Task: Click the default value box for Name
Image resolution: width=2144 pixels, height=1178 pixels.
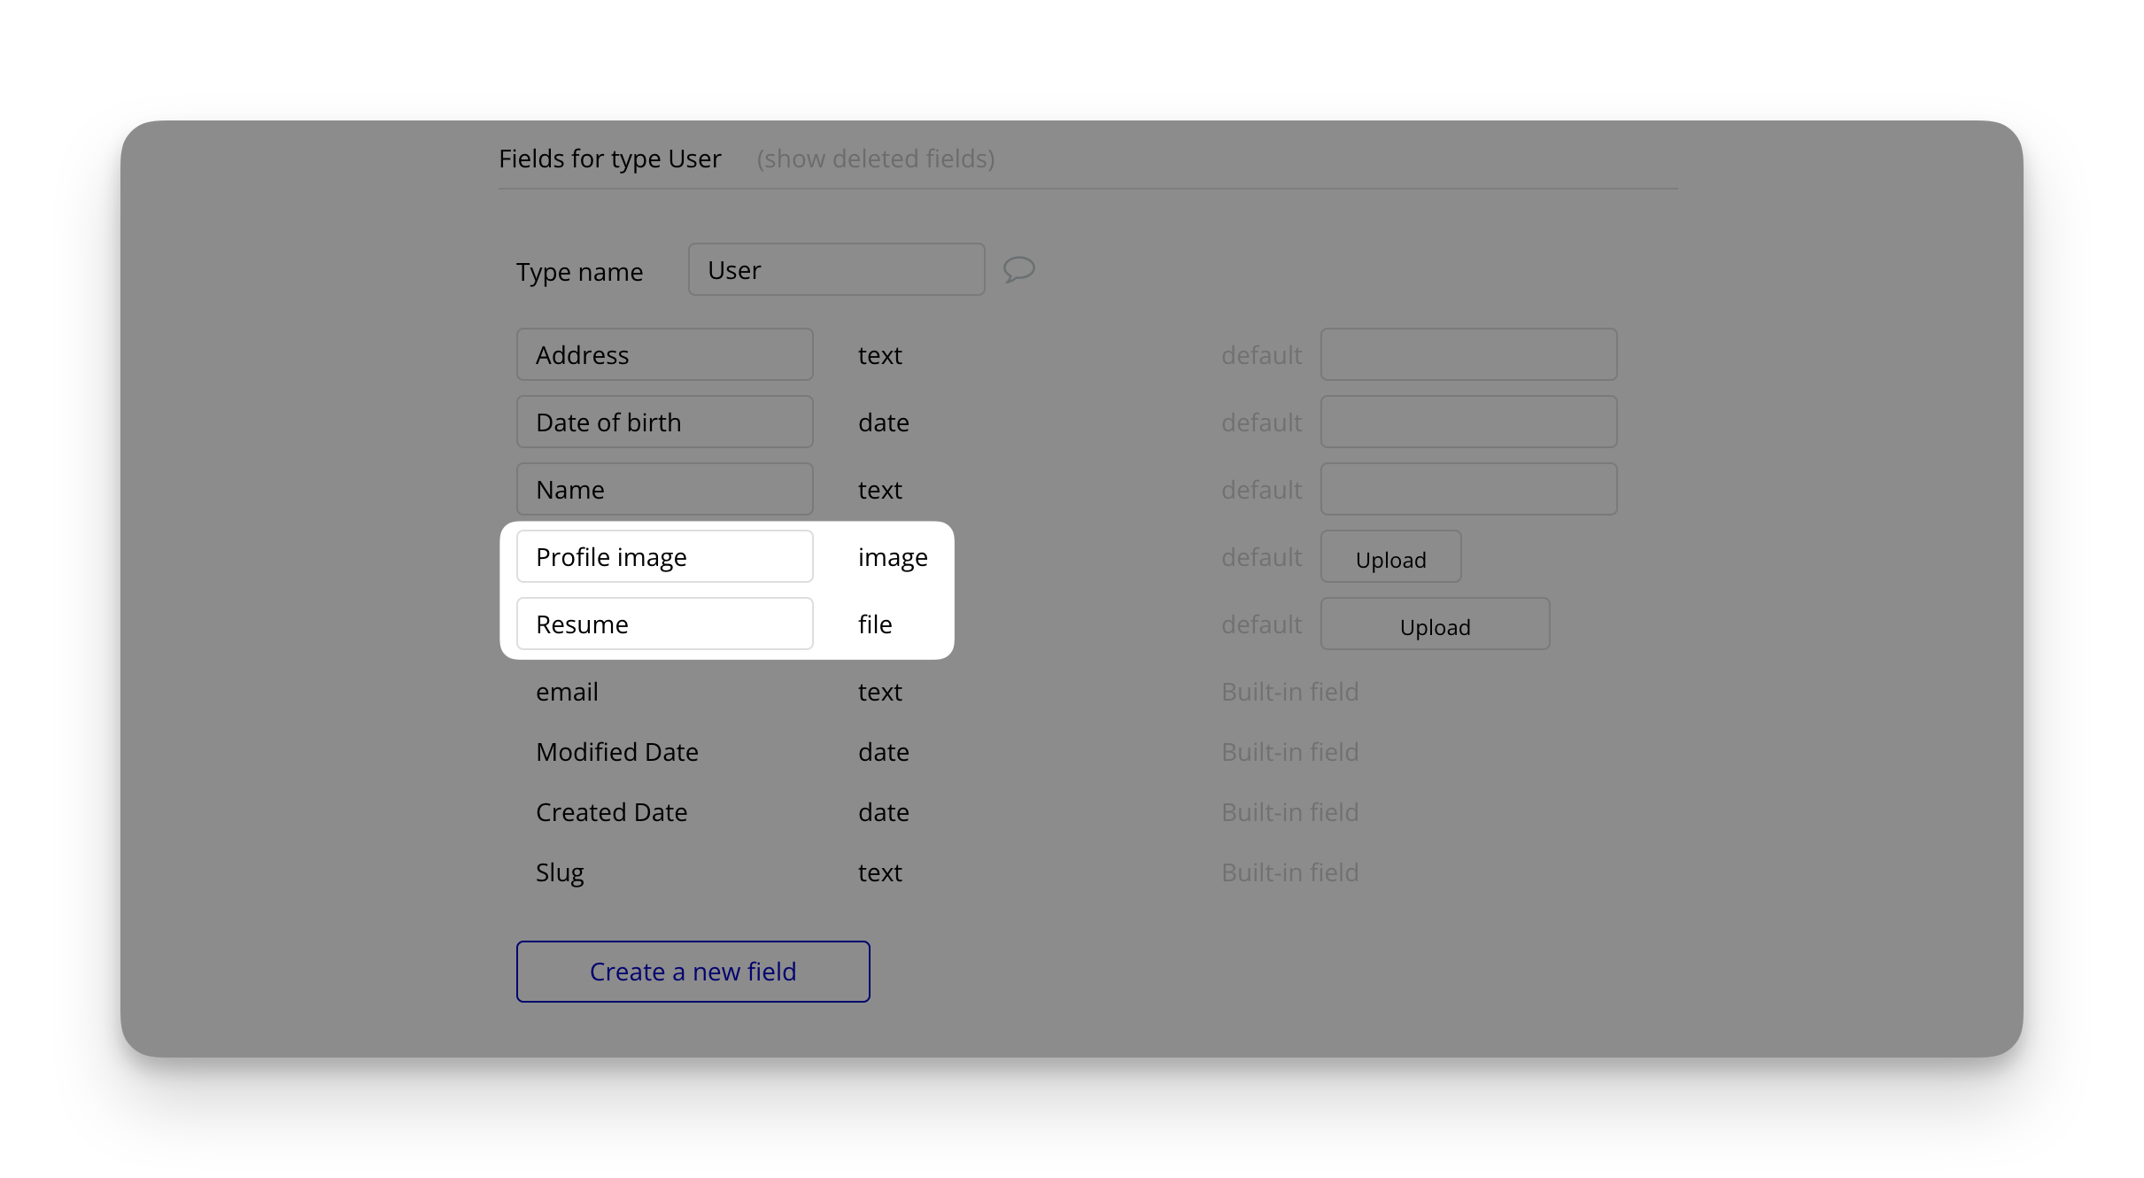Action: coord(1467,490)
